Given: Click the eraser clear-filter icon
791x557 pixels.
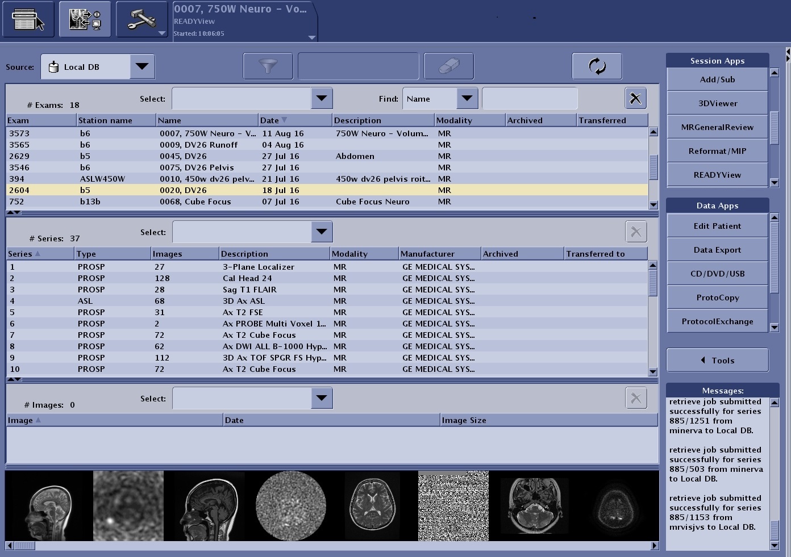Looking at the screenshot, I should (448, 66).
